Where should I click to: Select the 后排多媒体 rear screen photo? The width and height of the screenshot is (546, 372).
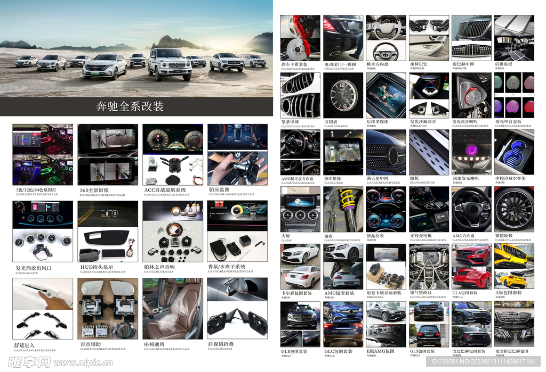click(x=386, y=95)
